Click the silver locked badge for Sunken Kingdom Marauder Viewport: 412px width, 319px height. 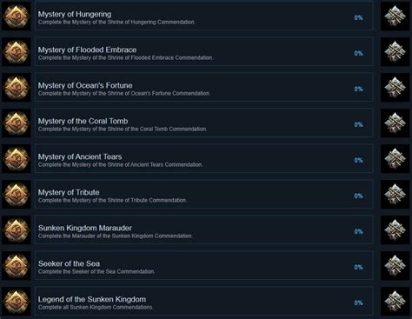point(395,229)
